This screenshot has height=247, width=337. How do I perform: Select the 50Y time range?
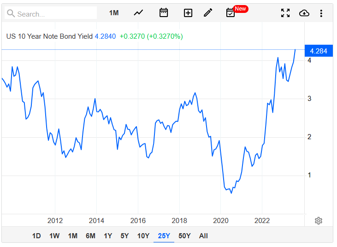[184, 236]
